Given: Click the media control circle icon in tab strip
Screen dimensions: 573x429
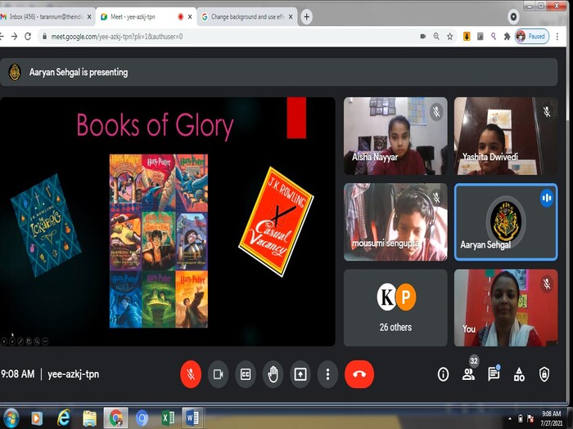Looking at the screenshot, I should (513, 17).
